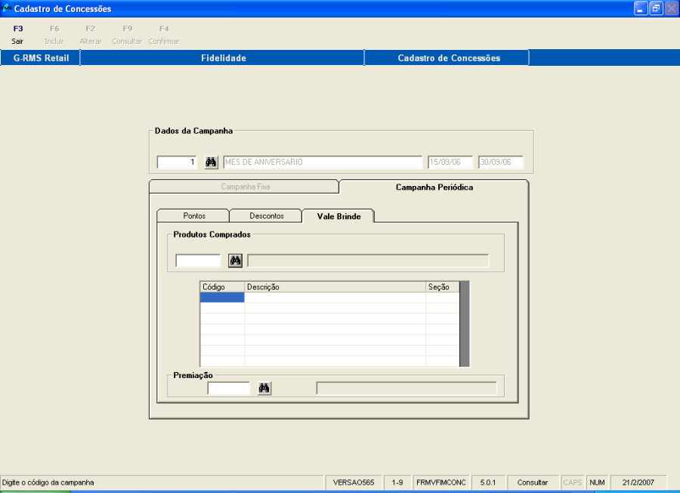The width and height of the screenshot is (680, 493).
Task: Click F9 Consultar toolbar button
Action: 127,35
